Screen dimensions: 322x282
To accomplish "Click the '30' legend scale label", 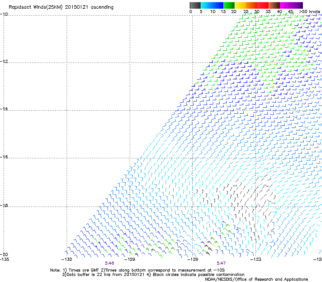I will coord(257,11).
